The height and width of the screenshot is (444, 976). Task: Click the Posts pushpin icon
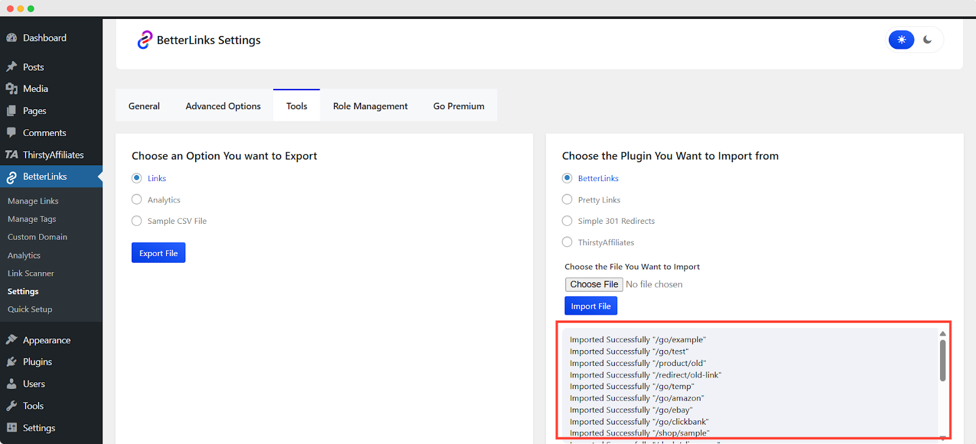[x=12, y=67]
